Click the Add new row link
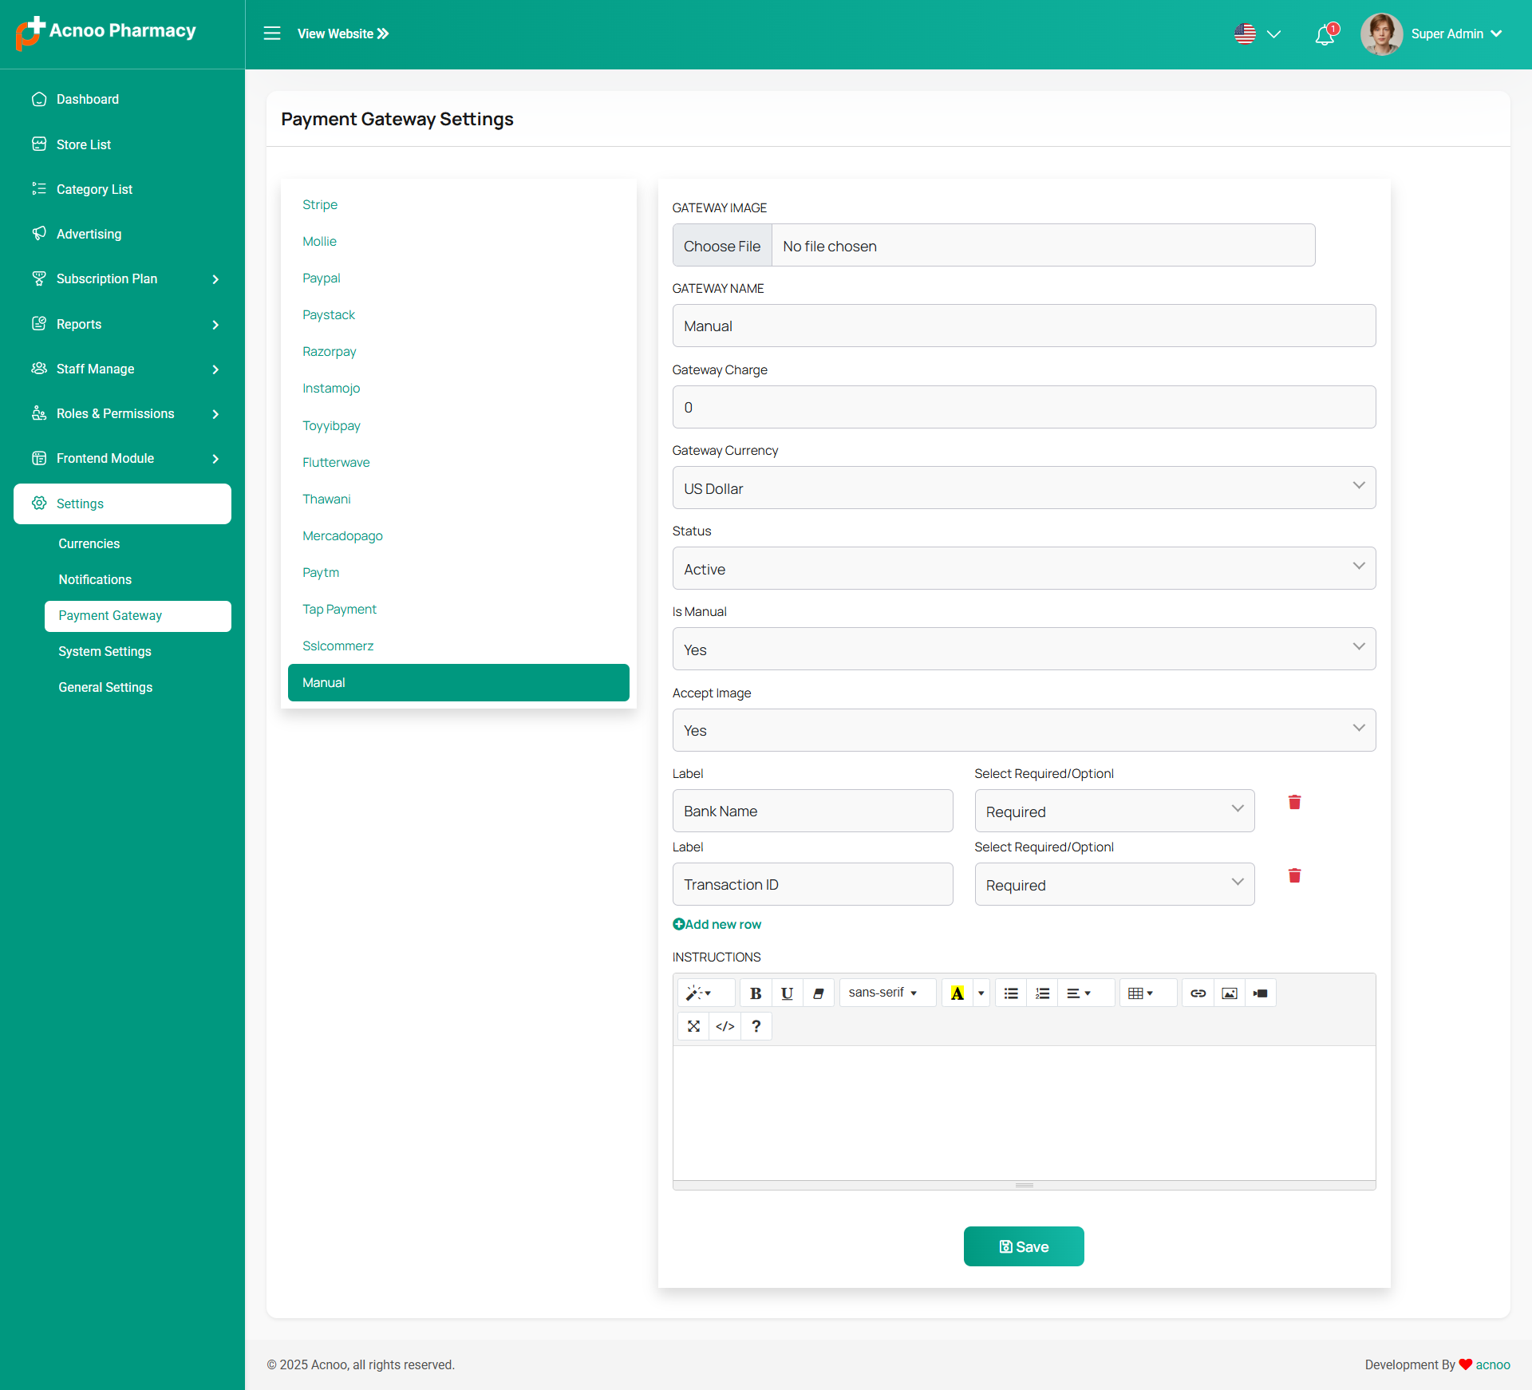Screen dimensions: 1532x1390 click(717, 924)
